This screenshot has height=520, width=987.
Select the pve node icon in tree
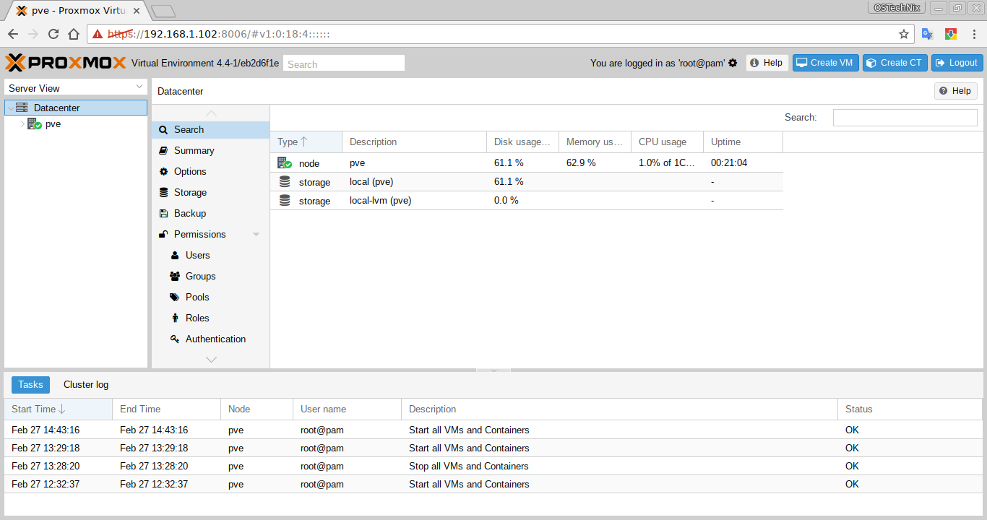[x=34, y=124]
